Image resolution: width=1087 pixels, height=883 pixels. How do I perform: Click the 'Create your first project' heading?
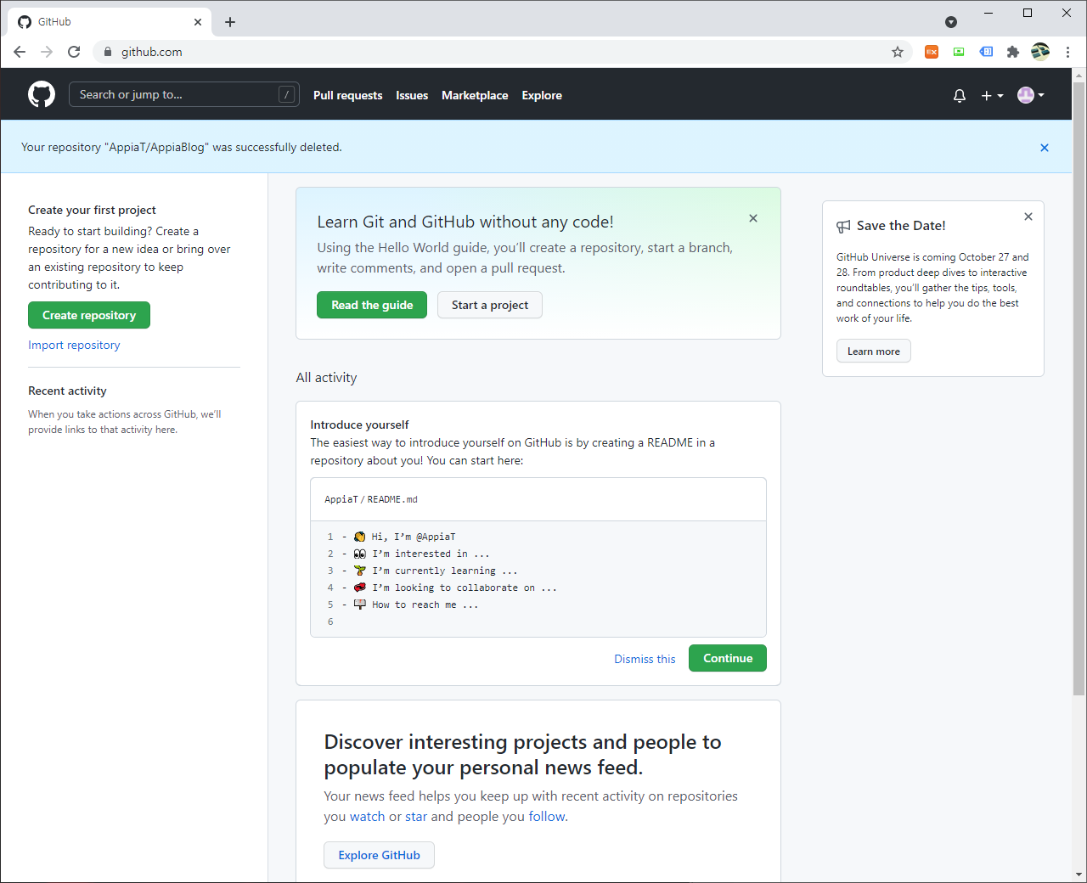point(92,210)
